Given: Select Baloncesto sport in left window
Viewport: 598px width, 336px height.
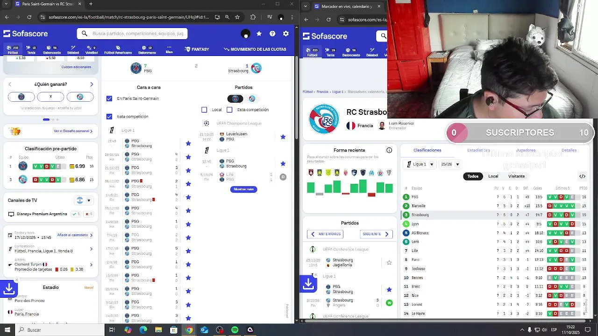Looking at the screenshot, I should pos(52,50).
